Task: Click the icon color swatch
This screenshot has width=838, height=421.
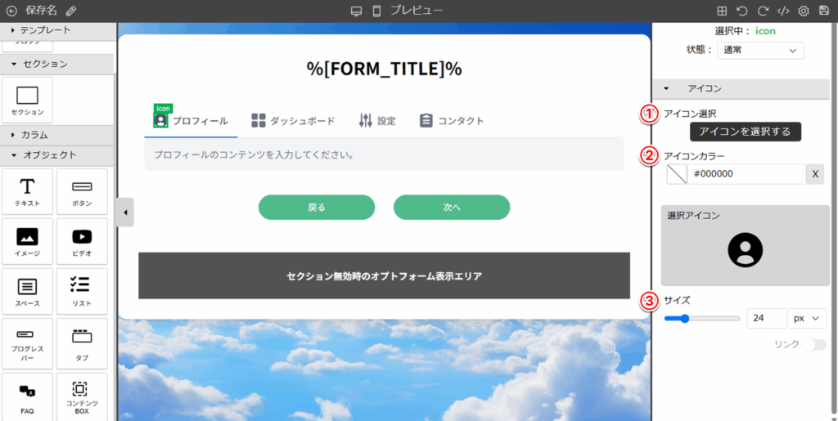Action: [x=677, y=174]
